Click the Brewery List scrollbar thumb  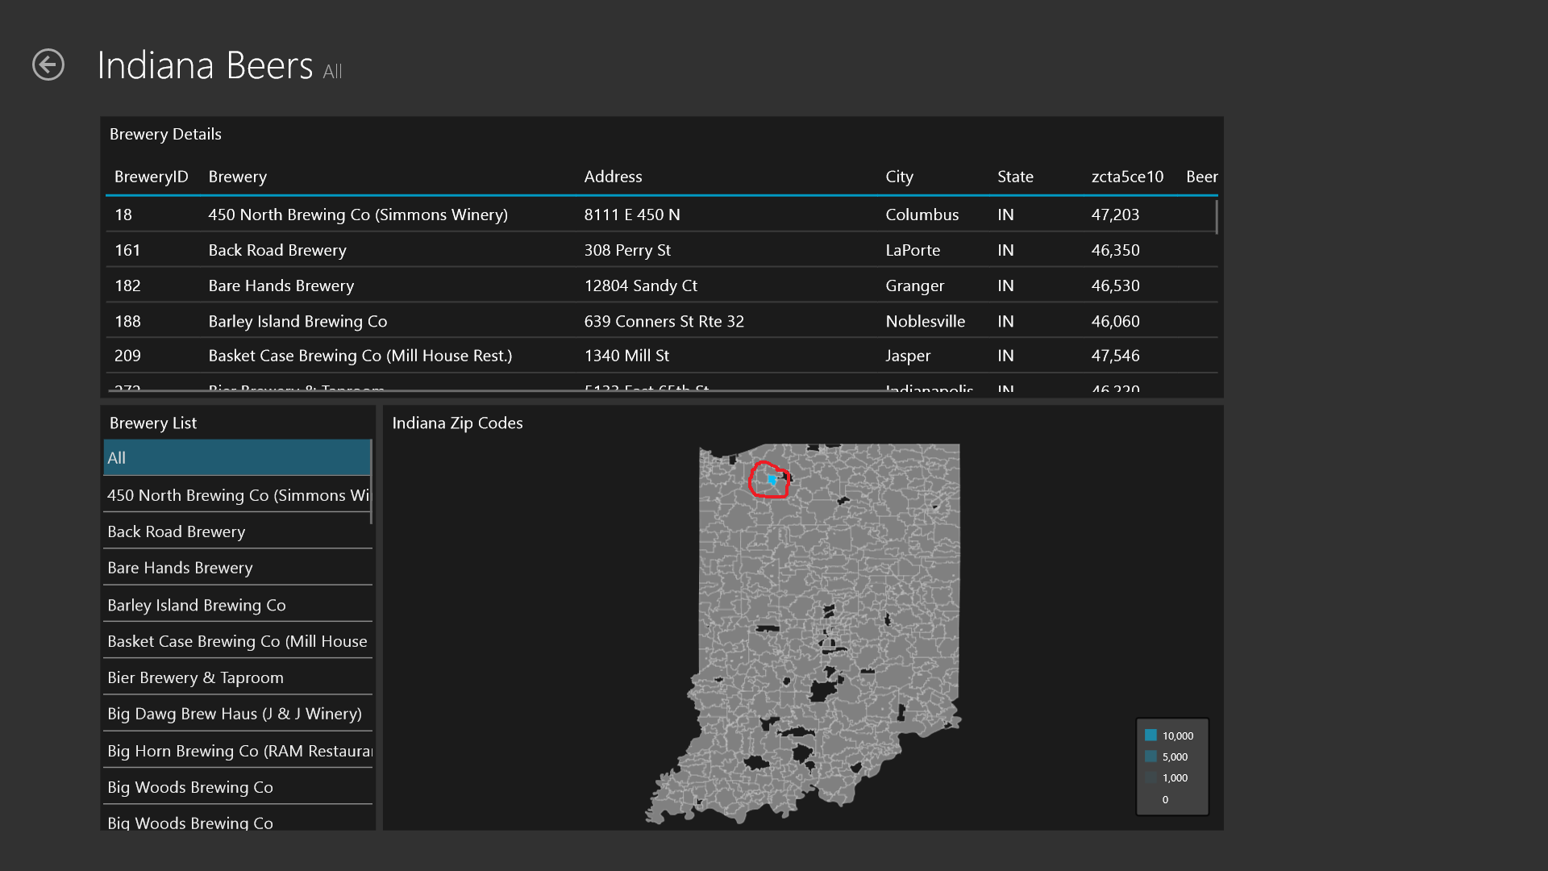click(x=371, y=481)
